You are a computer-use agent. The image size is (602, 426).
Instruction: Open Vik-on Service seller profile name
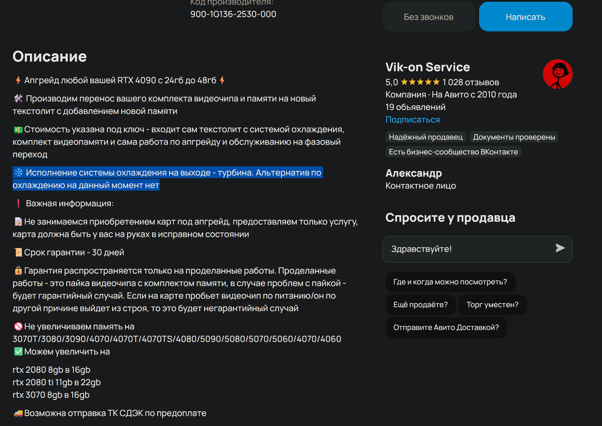coord(427,67)
